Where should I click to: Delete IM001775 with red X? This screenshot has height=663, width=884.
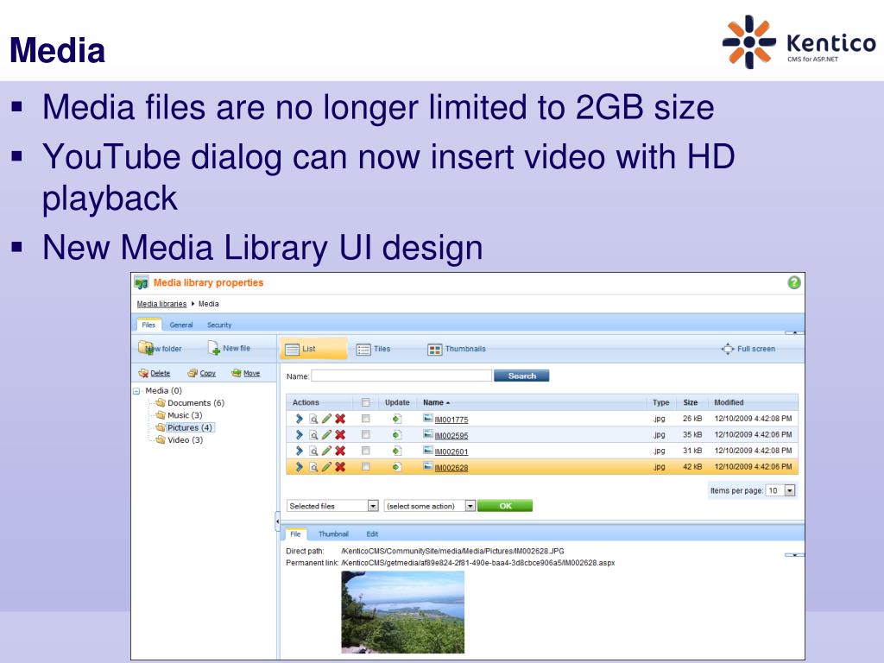pyautogui.click(x=340, y=419)
